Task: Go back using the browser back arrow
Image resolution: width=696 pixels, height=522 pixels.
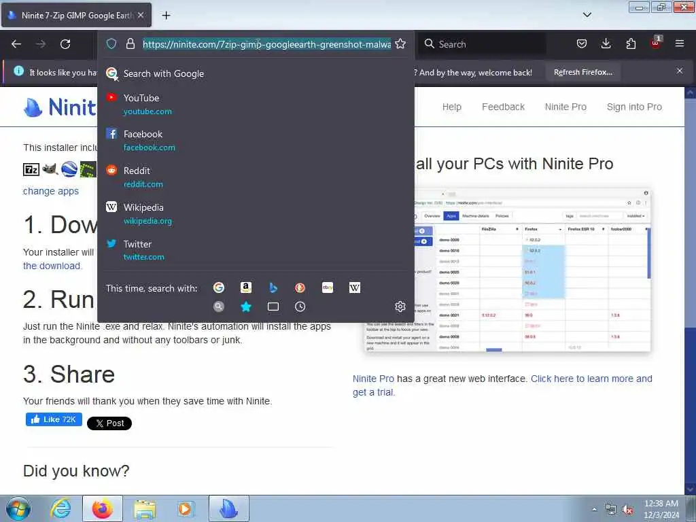Action: tap(16, 44)
